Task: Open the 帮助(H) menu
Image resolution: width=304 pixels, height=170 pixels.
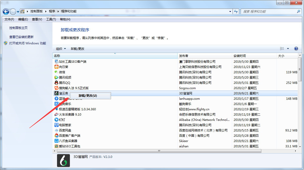Action: pyautogui.click(x=65, y=19)
